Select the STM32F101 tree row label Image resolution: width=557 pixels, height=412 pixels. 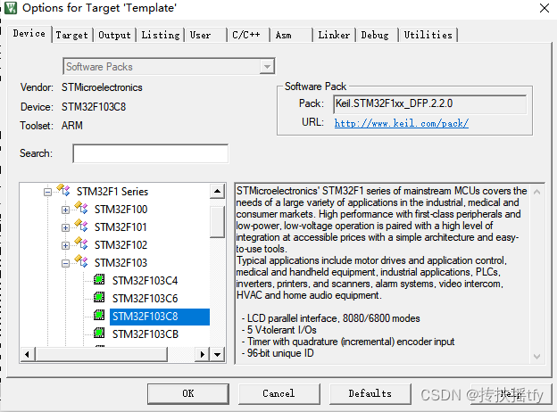coord(121,227)
